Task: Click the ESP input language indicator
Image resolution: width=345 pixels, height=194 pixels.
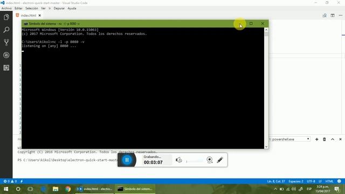Action: [x=309, y=189]
